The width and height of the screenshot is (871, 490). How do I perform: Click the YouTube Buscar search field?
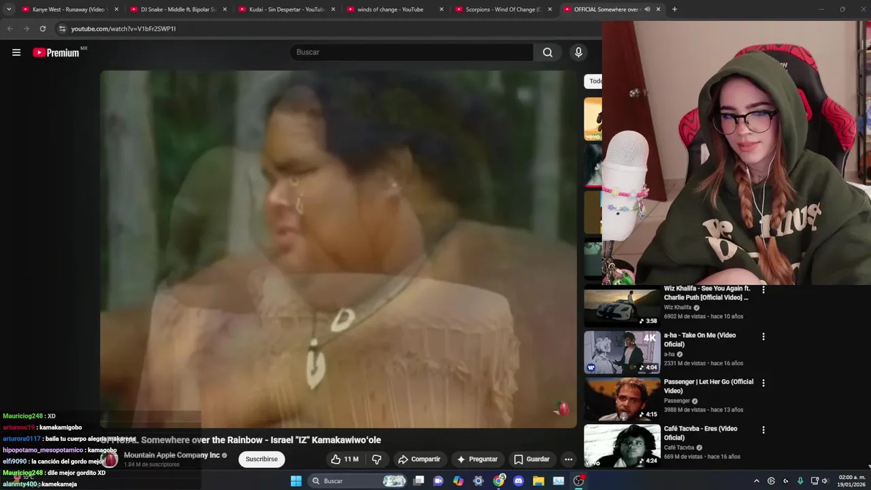coord(412,52)
